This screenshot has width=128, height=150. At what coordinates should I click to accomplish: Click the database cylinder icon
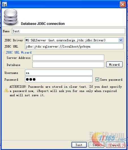click(10, 17)
